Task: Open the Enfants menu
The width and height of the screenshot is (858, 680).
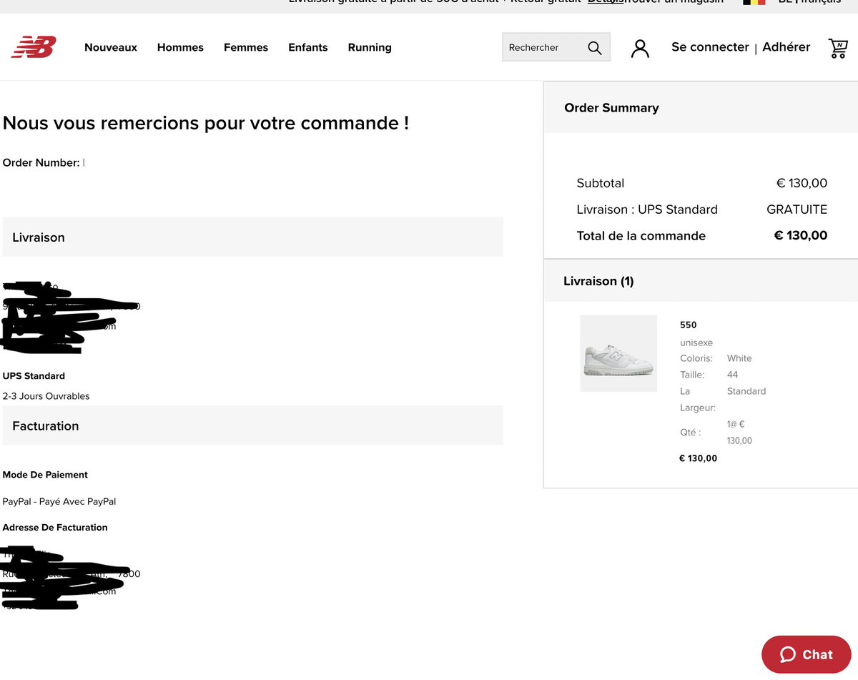Action: pyautogui.click(x=308, y=47)
